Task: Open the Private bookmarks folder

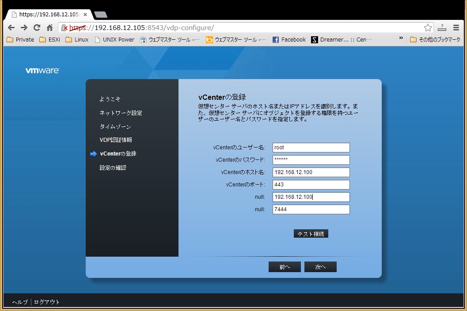Action: 20,40
